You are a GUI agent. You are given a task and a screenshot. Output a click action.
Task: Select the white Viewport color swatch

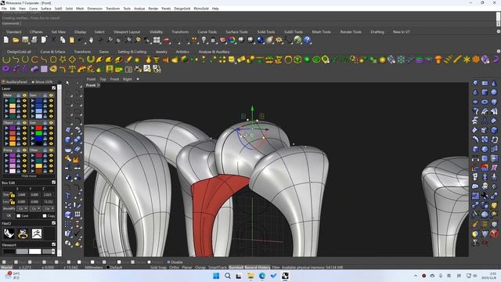coord(34,251)
